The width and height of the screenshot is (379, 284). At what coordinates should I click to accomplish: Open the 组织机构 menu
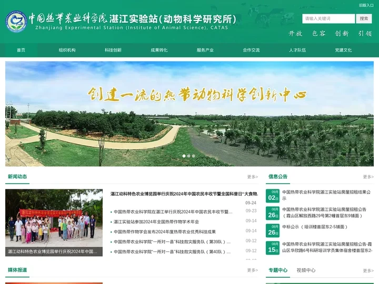point(67,50)
